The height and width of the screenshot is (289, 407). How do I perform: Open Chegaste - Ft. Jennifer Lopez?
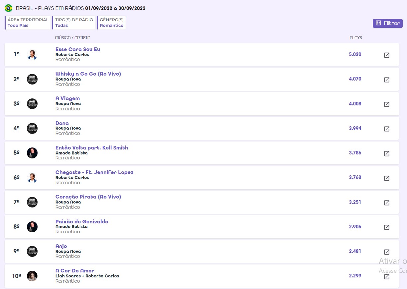click(94, 172)
